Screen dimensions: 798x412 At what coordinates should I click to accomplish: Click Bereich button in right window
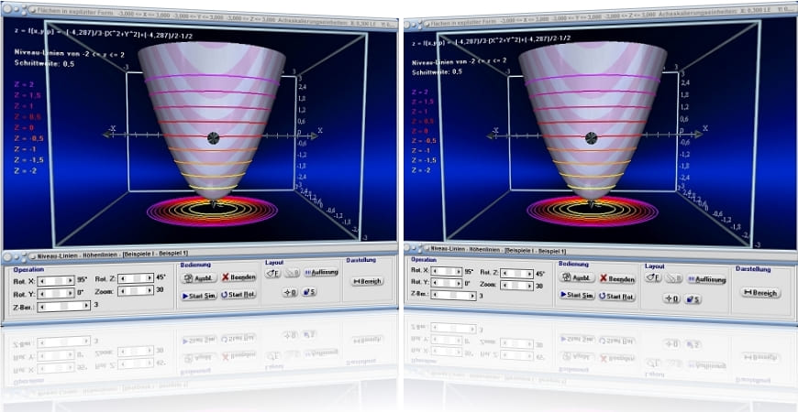point(760,293)
